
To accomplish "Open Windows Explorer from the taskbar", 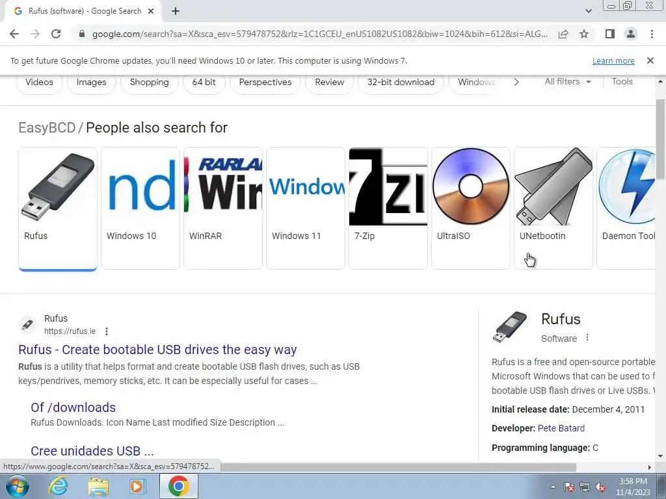I will point(98,486).
